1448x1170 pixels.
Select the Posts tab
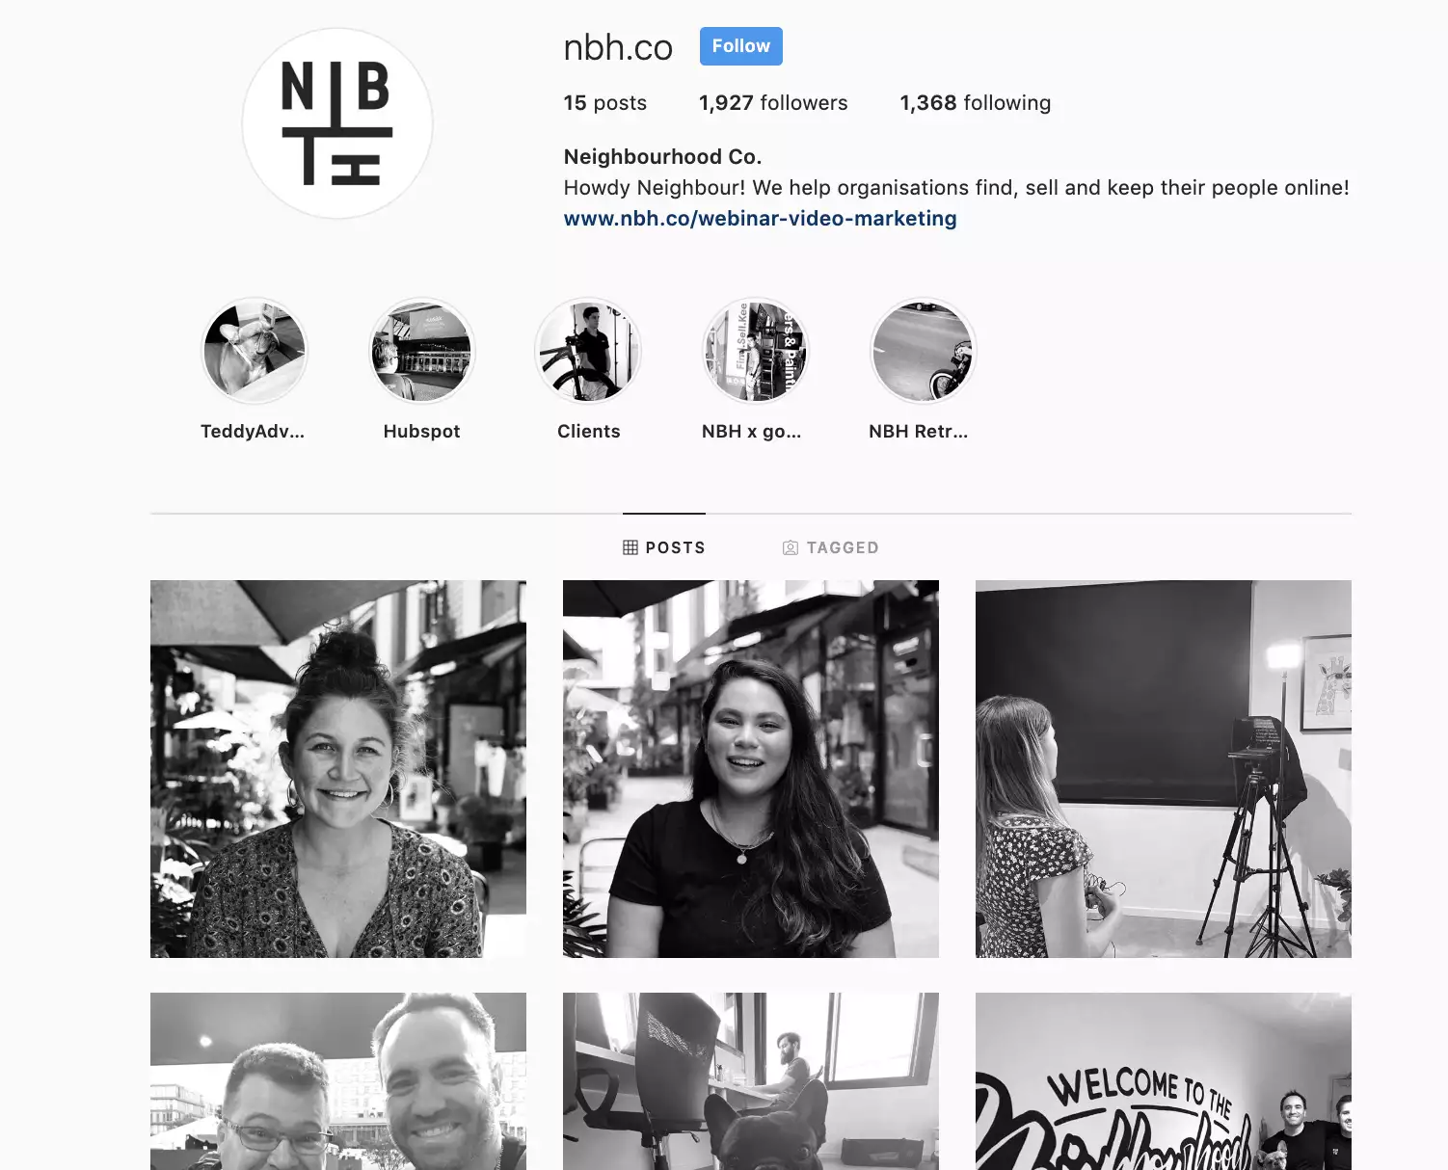point(664,547)
